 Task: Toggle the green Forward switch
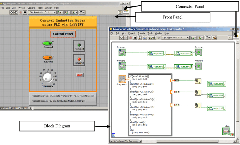(47, 43)
